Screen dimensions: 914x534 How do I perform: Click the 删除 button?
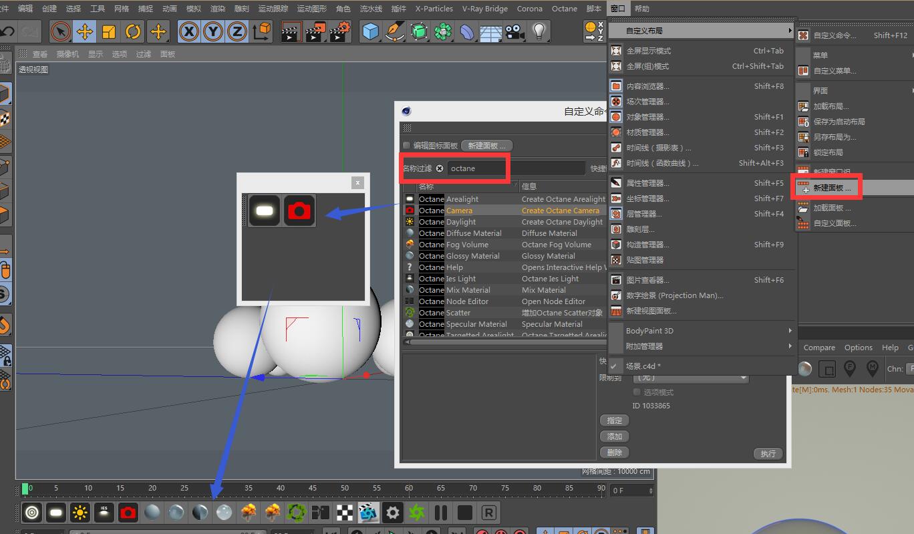(x=615, y=452)
